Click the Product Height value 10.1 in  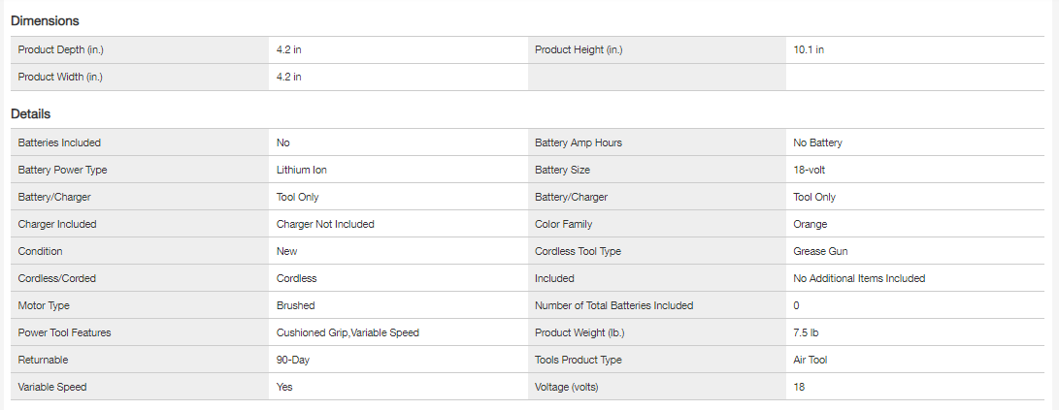tap(809, 49)
